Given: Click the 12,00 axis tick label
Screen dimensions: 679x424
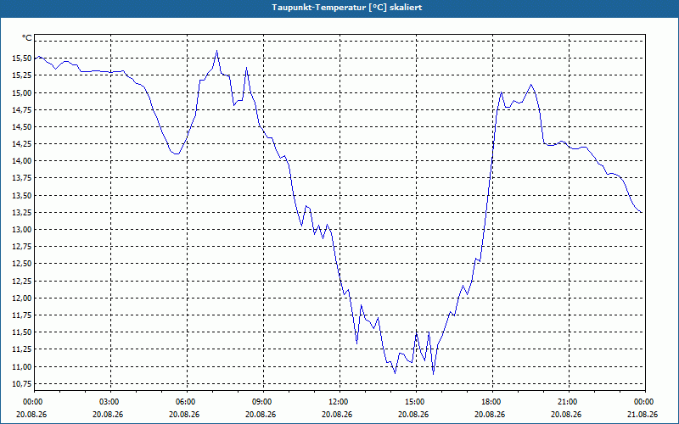Looking at the screenshot, I should click(22, 298).
